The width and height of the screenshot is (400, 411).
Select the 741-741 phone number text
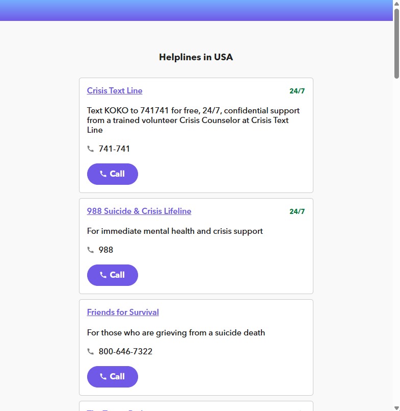coord(114,149)
